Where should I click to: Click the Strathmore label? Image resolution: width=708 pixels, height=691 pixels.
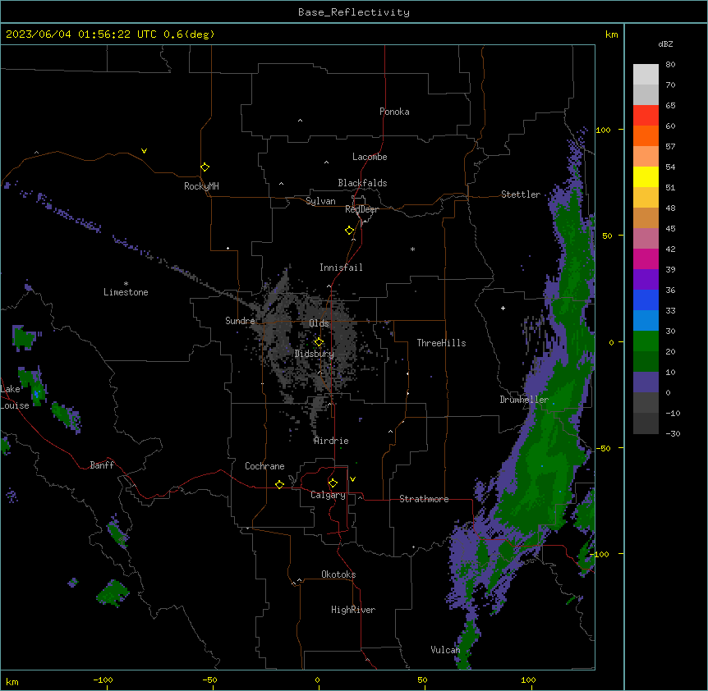coord(424,499)
